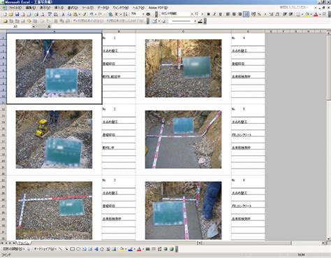331x258 pixels.
Task: Click the Paste clipboard icon
Action: coord(75,14)
